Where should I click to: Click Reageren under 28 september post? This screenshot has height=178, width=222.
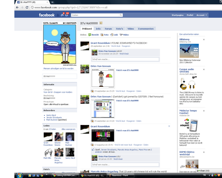pos(126,46)
